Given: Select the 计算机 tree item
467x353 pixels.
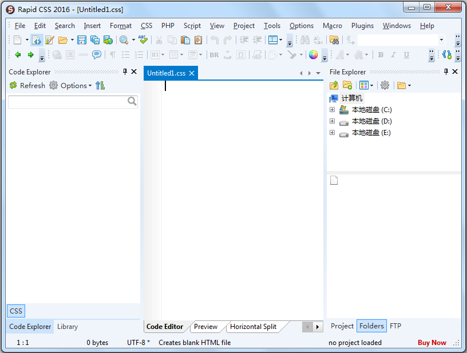Looking at the screenshot, I should click(352, 98).
